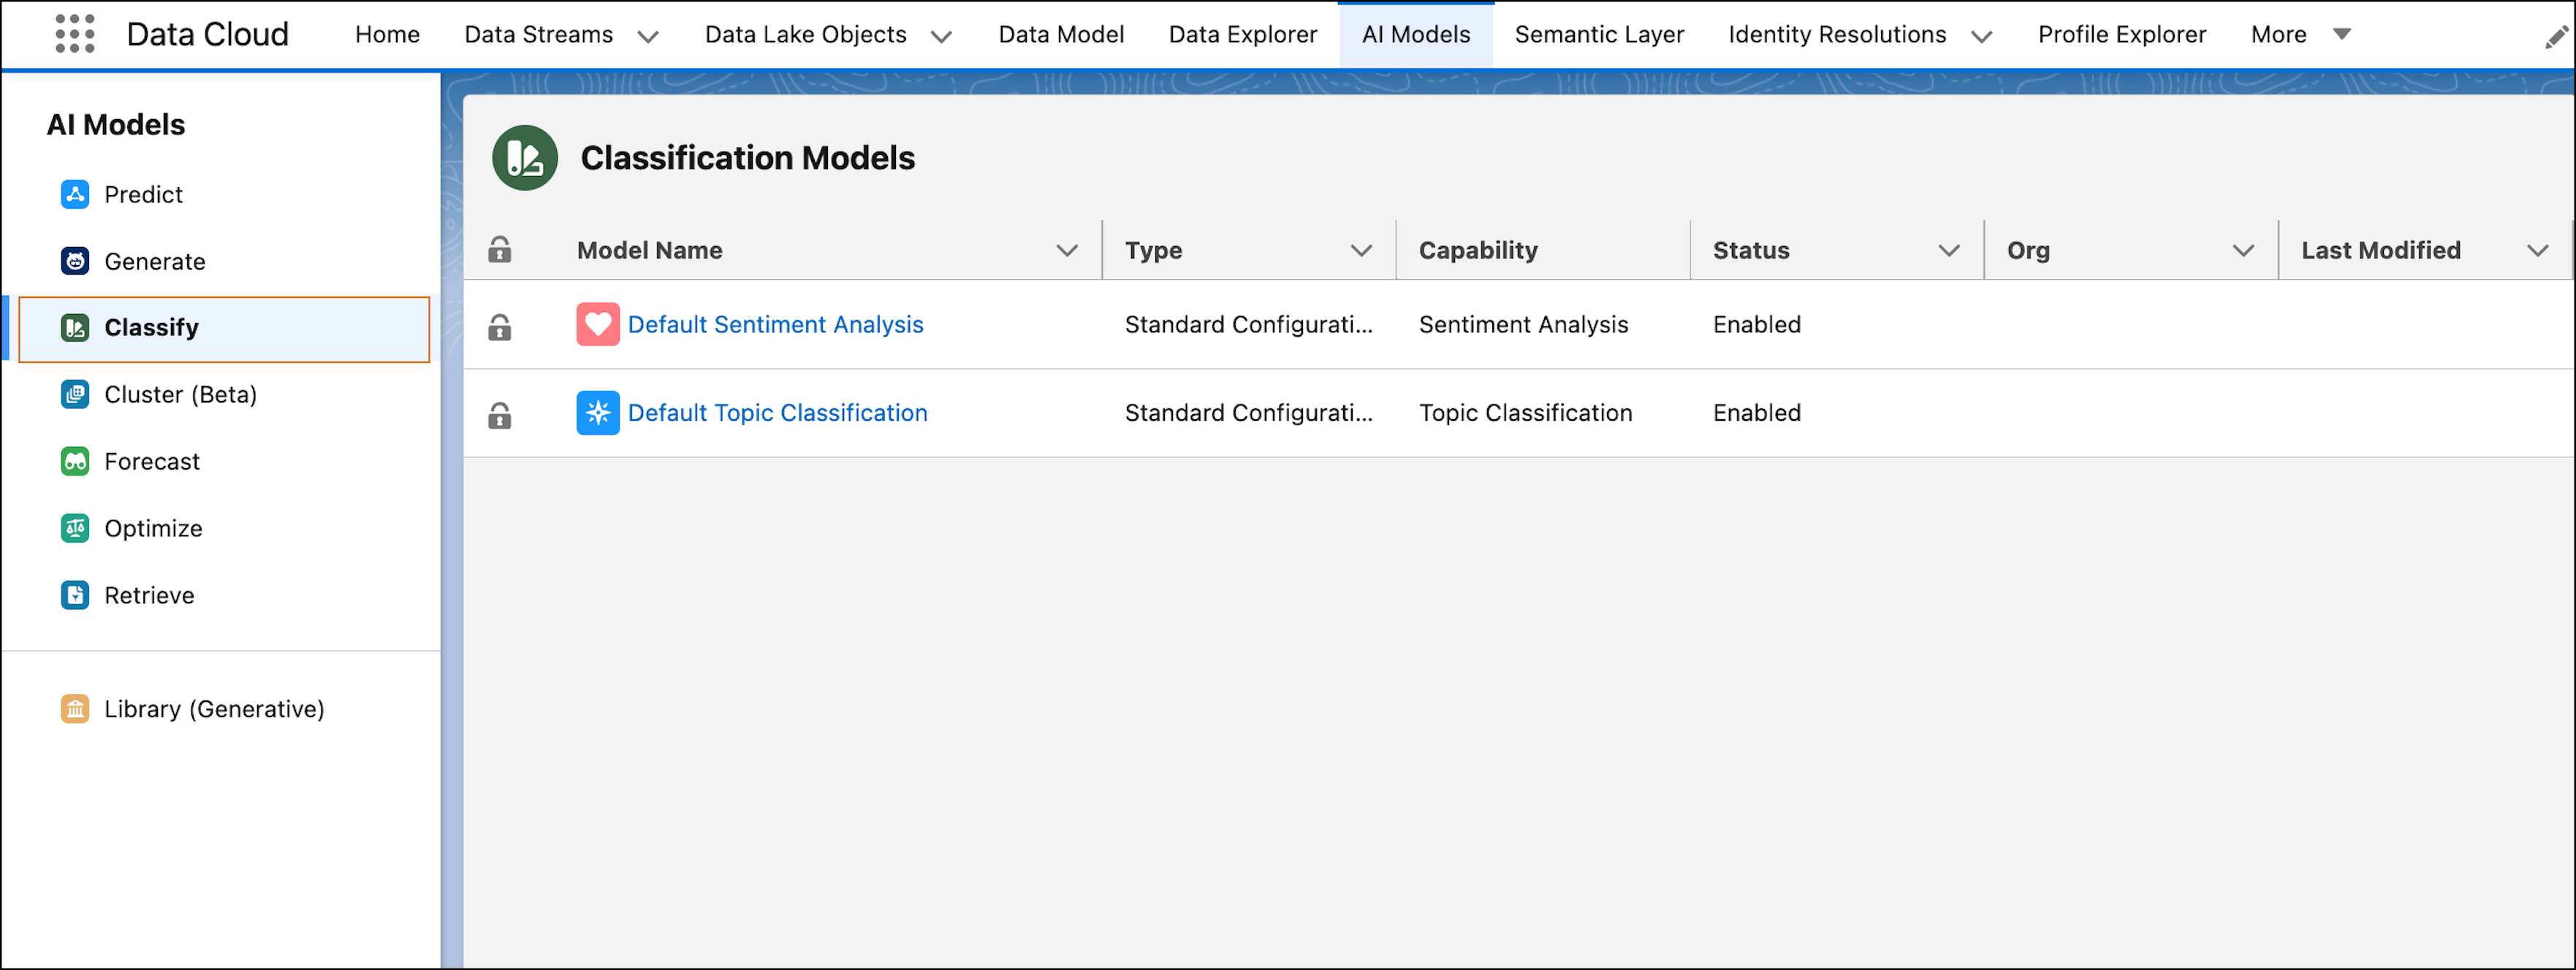Open the Model Name column chevron menu
Image resolution: width=2576 pixels, height=970 pixels.
[1067, 251]
